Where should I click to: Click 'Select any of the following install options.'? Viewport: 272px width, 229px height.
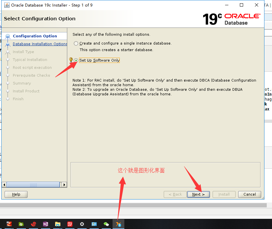point(111,34)
